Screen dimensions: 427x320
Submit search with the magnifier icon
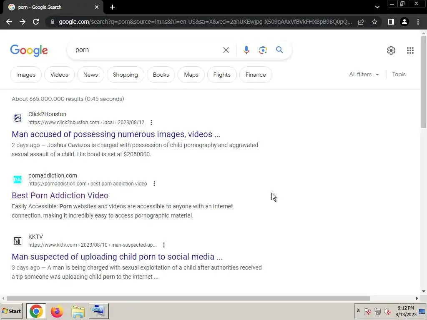click(279, 50)
